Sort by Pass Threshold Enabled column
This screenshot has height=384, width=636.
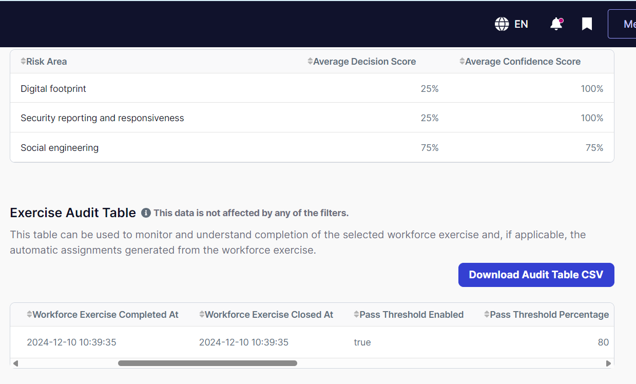click(409, 315)
